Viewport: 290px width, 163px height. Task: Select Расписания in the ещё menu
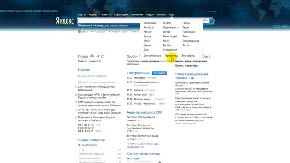click(x=188, y=32)
